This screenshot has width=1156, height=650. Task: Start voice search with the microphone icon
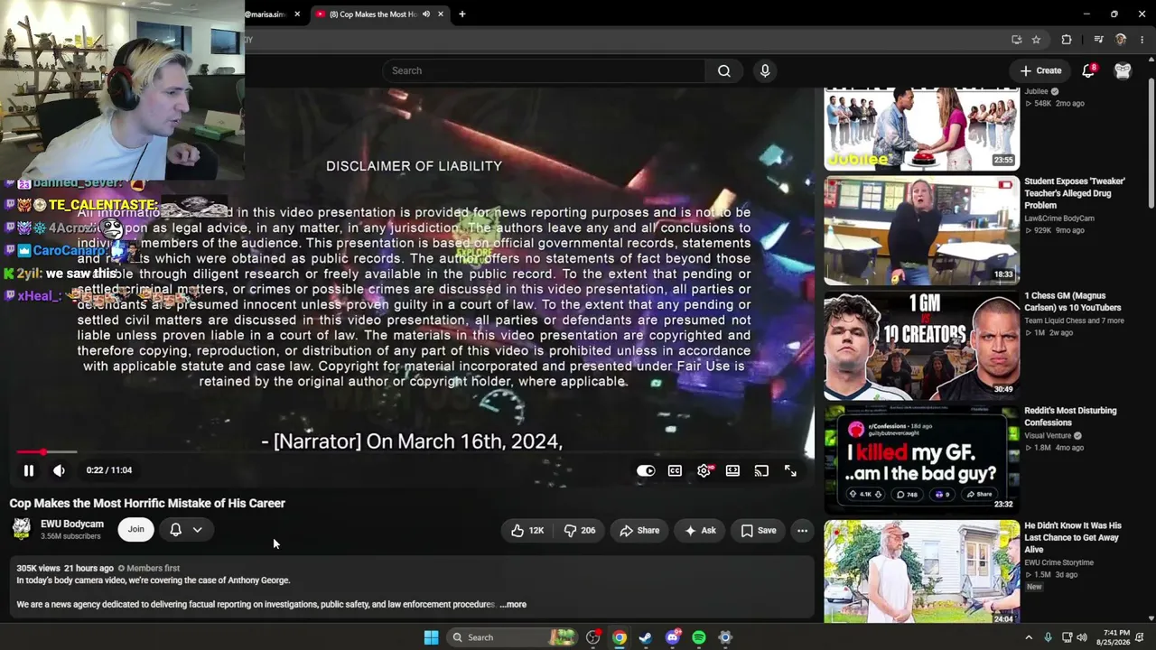click(x=765, y=70)
